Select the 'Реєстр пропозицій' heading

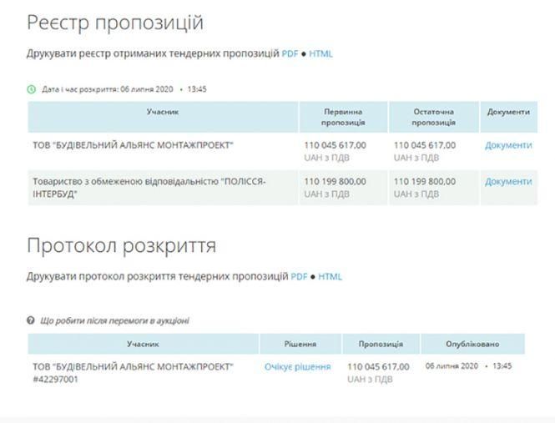(x=115, y=23)
